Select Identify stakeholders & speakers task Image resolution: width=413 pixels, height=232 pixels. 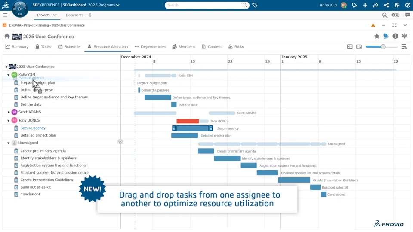click(48, 158)
